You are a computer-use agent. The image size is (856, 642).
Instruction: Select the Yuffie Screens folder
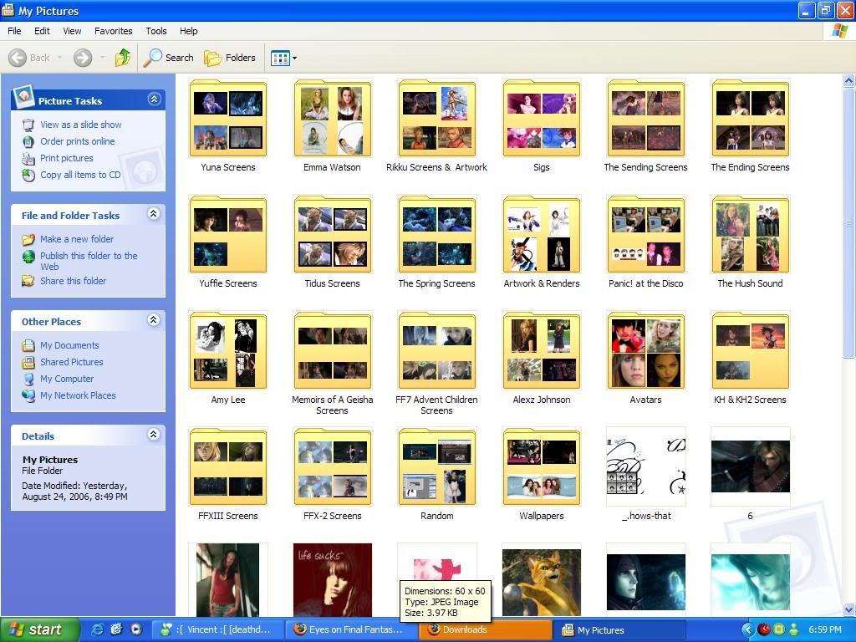(228, 234)
